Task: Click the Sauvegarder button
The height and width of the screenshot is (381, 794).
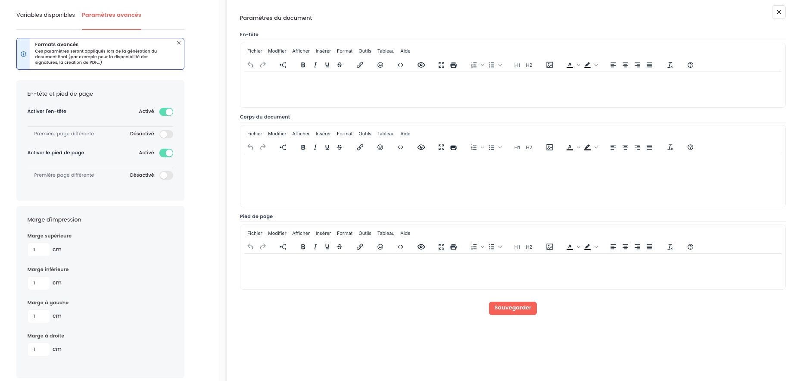Action: (513, 308)
